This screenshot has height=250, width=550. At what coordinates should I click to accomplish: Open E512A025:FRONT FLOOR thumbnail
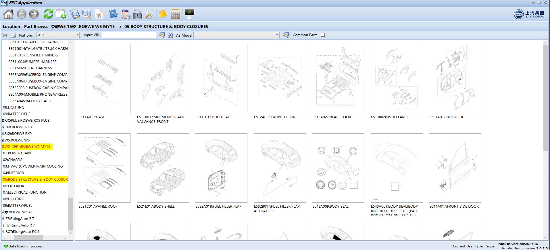coord(280,78)
